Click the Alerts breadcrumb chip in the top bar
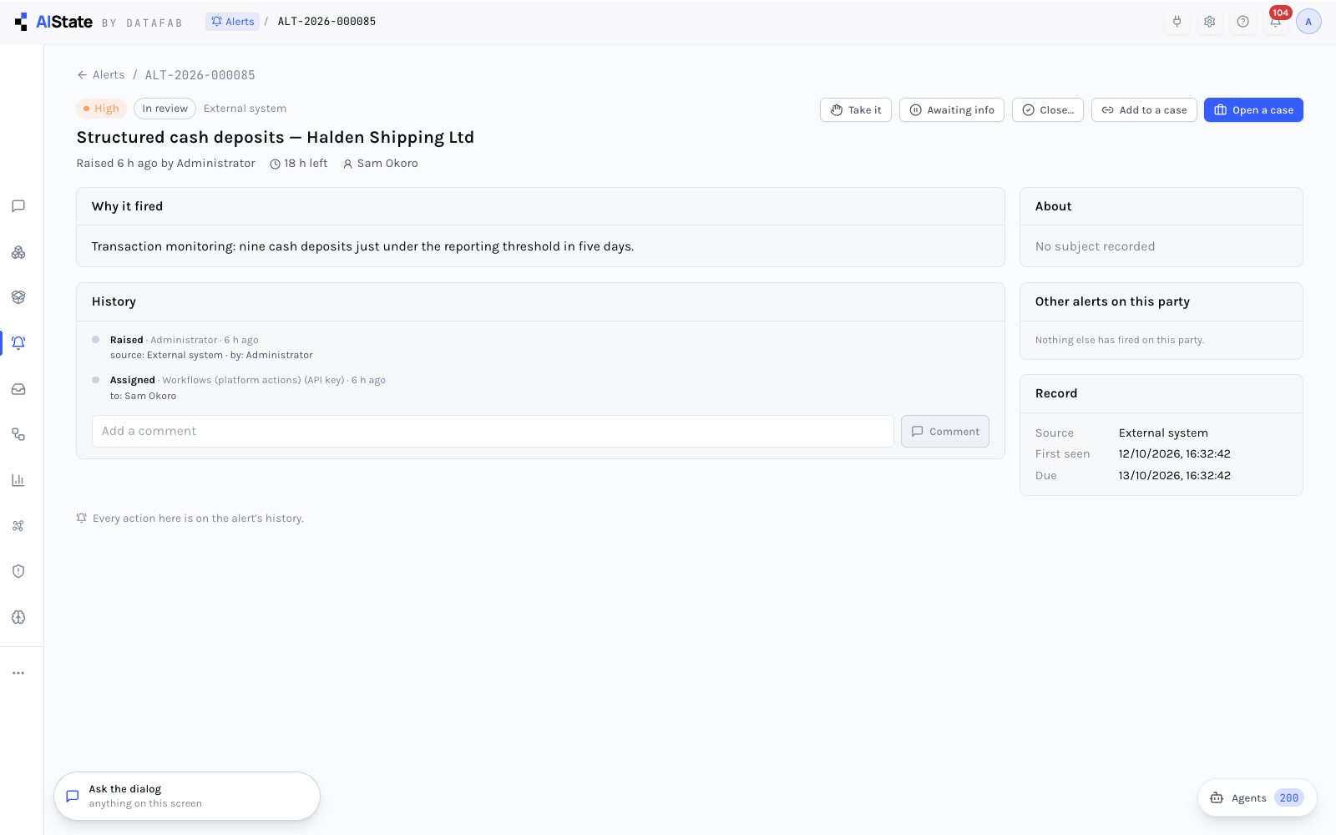The image size is (1336, 835). [x=232, y=22]
